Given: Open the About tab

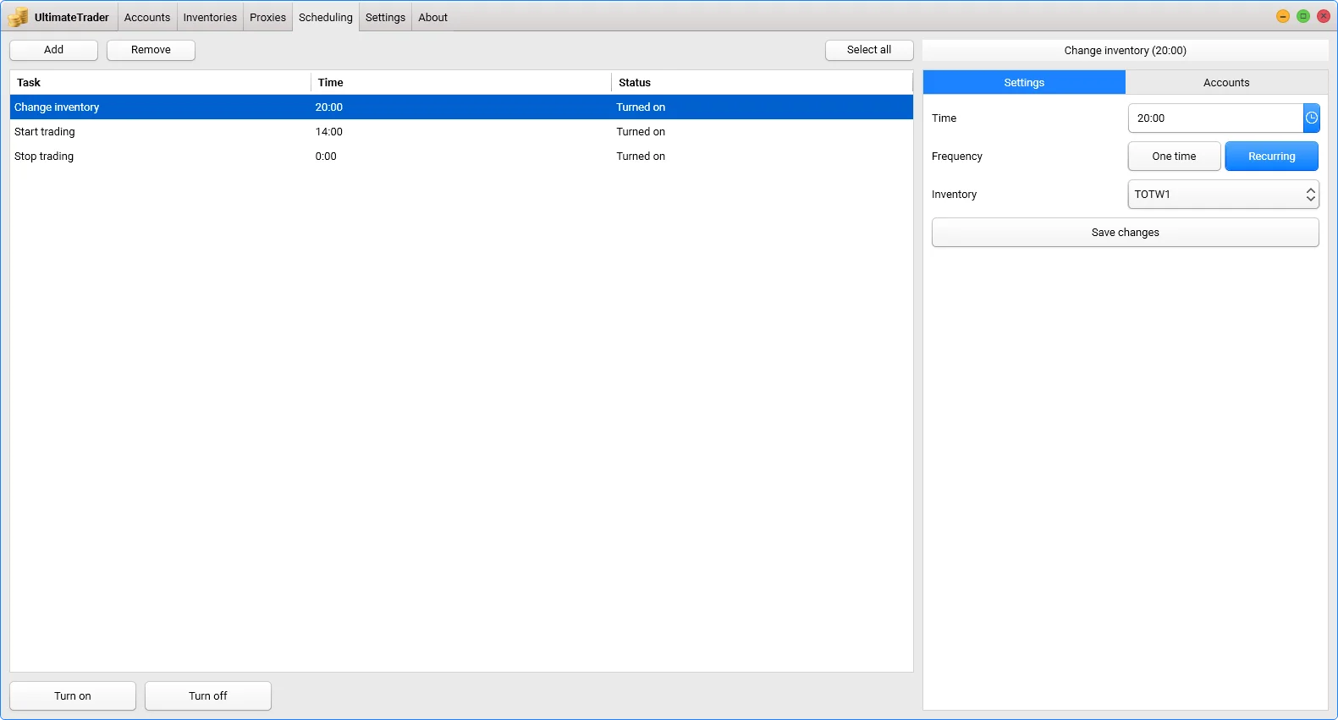Looking at the screenshot, I should point(432,17).
